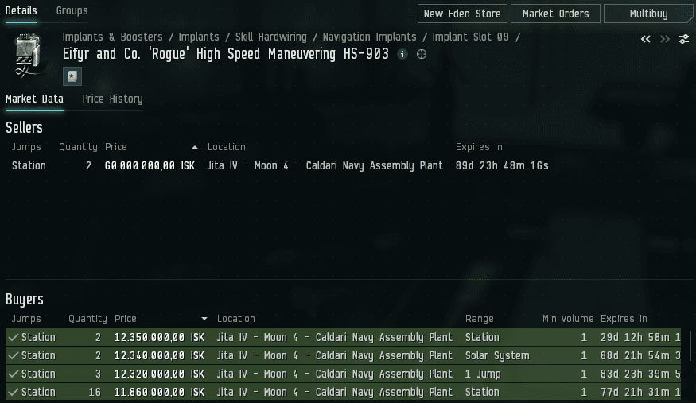Image resolution: width=696 pixels, height=403 pixels.
Task: Click the small blueprint icon under item name
Action: click(x=72, y=76)
